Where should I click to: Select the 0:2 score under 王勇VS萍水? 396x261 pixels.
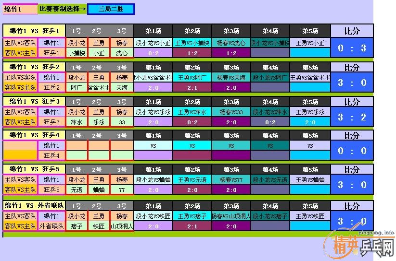192,122
